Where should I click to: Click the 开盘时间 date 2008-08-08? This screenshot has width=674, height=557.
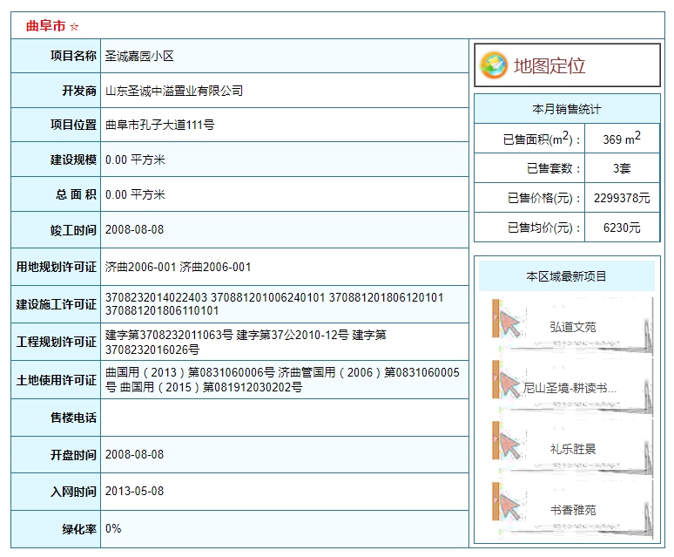135,455
